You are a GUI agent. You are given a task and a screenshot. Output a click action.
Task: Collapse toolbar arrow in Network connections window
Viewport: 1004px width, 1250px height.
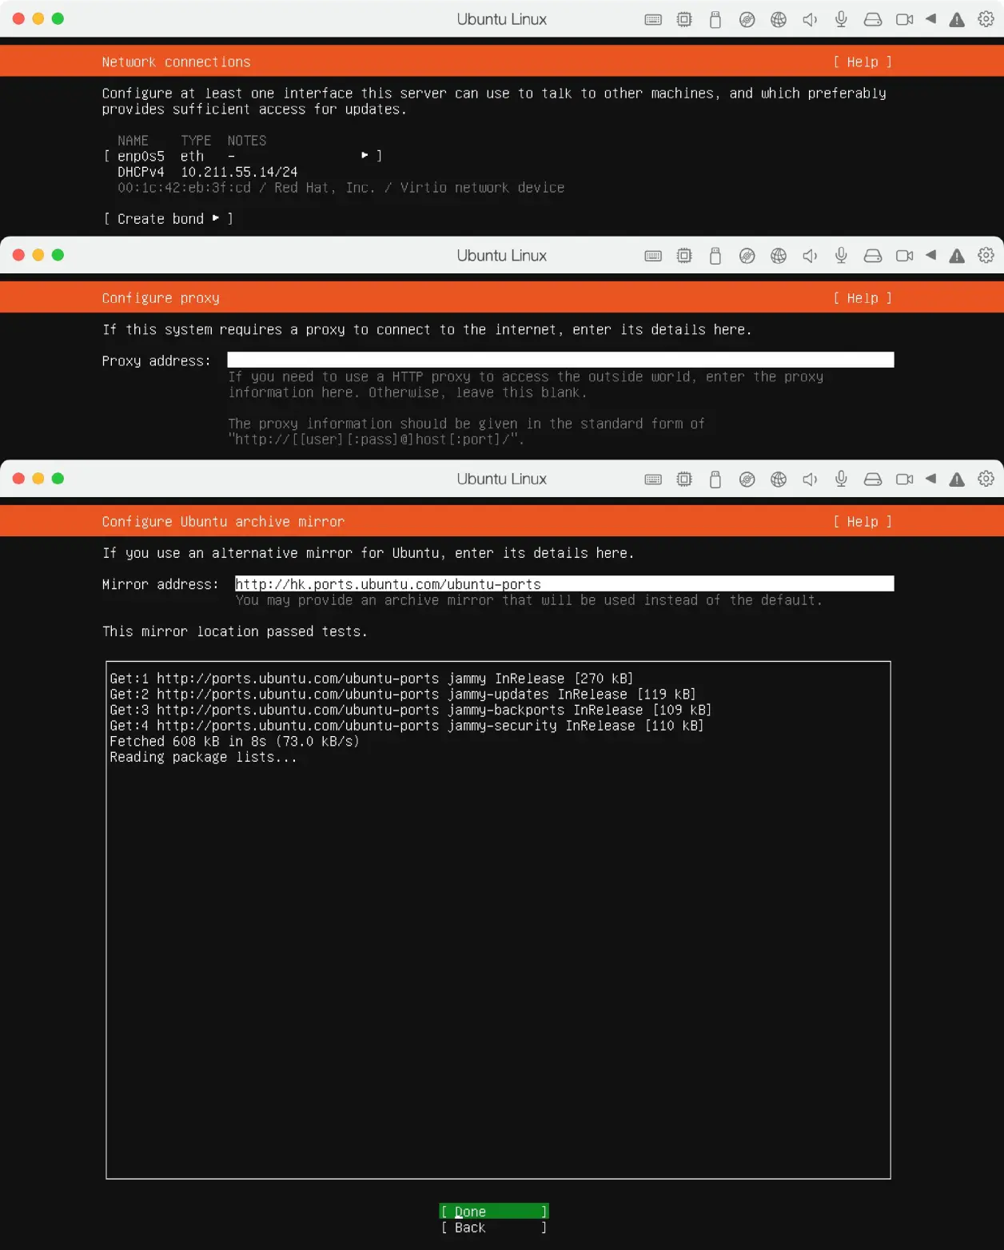click(930, 19)
